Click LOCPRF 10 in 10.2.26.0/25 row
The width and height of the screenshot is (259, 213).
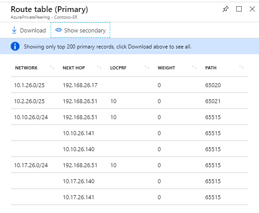(113, 101)
